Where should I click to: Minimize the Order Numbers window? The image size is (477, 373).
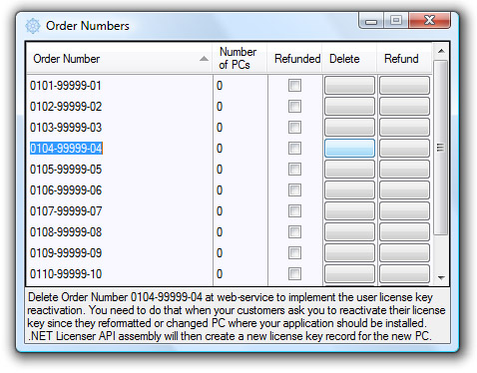[371, 21]
